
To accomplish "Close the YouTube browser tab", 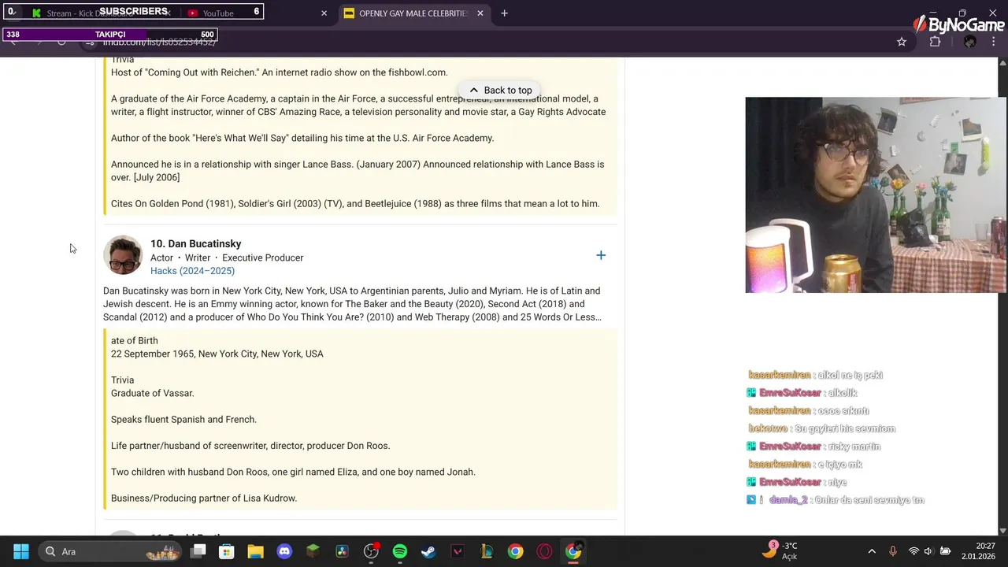I will [x=324, y=13].
